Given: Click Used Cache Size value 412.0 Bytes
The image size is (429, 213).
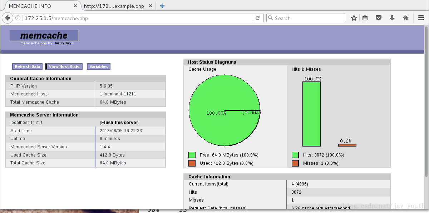Looking at the screenshot, I should coord(112,155).
